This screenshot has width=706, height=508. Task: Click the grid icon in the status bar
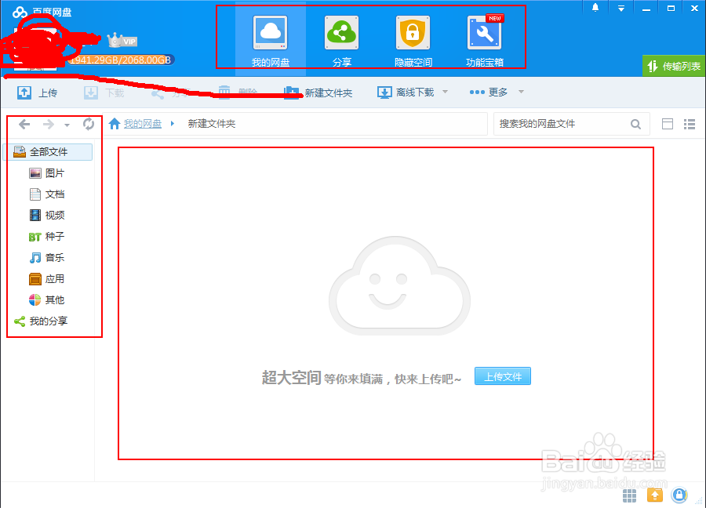(x=629, y=496)
